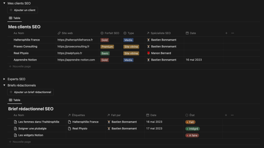
Task: Change the A faire status tag
Action: (192, 135)
